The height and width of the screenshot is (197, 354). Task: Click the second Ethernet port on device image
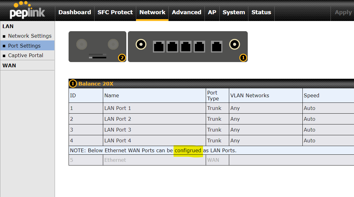coord(172,47)
